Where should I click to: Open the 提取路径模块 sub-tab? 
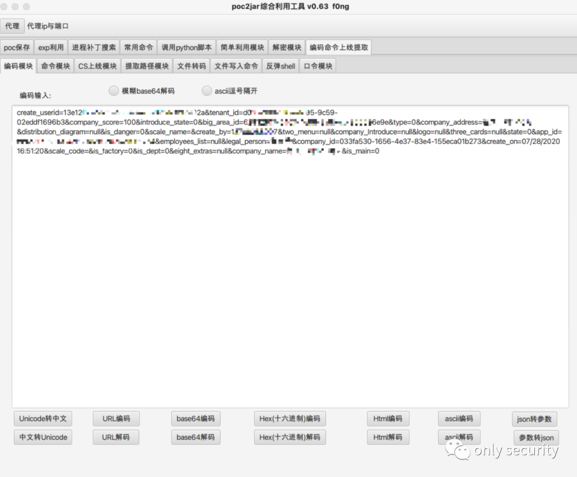coord(147,66)
